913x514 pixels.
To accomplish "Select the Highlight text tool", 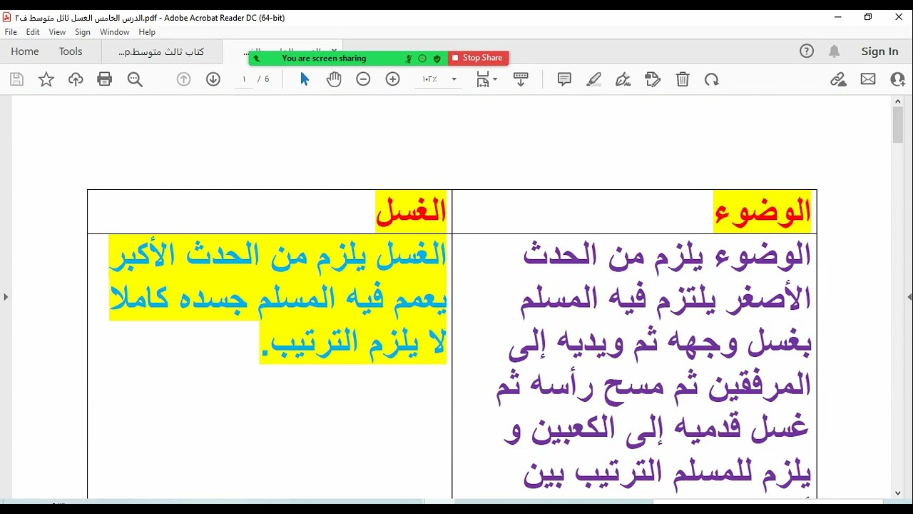I will pos(593,79).
